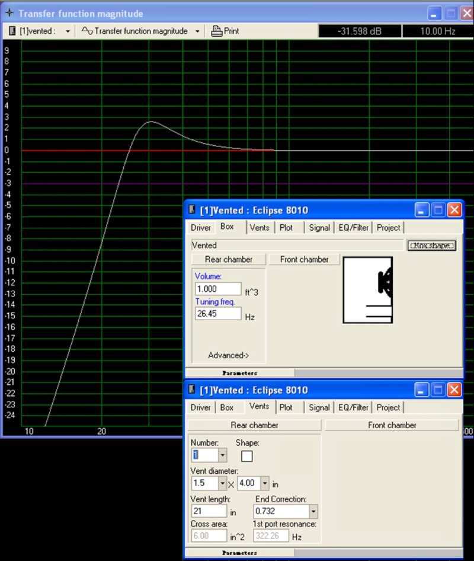The height and width of the screenshot is (561, 474).
Task: Minimize the Vents settings window
Action: point(422,390)
